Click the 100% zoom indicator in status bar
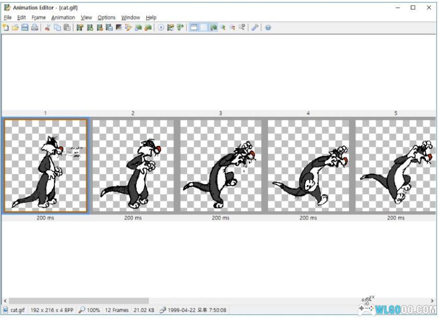The width and height of the screenshot is (439, 318). click(90, 310)
